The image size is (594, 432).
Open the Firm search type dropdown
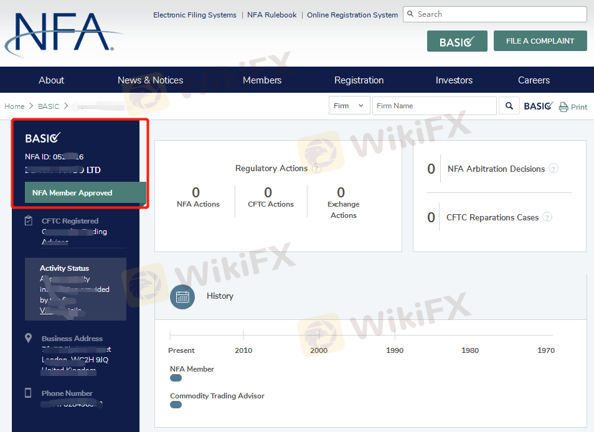(x=349, y=106)
